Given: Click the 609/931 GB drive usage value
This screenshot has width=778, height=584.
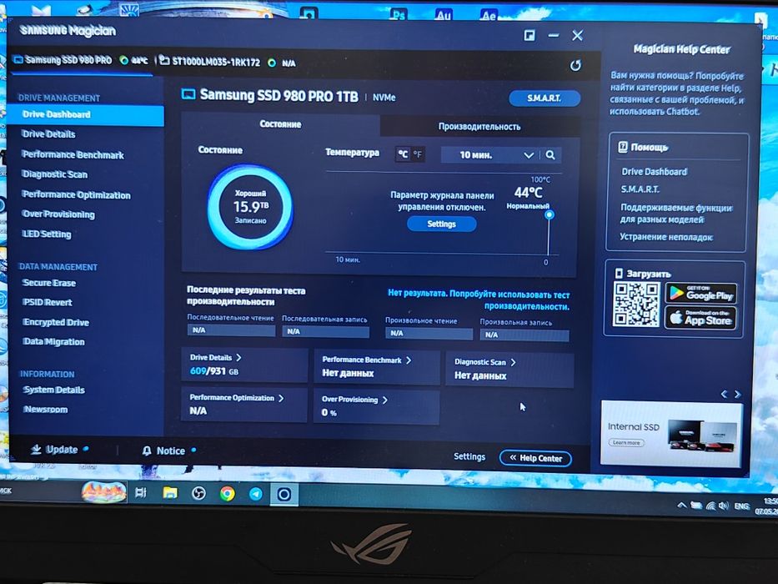Looking at the screenshot, I should click(213, 371).
